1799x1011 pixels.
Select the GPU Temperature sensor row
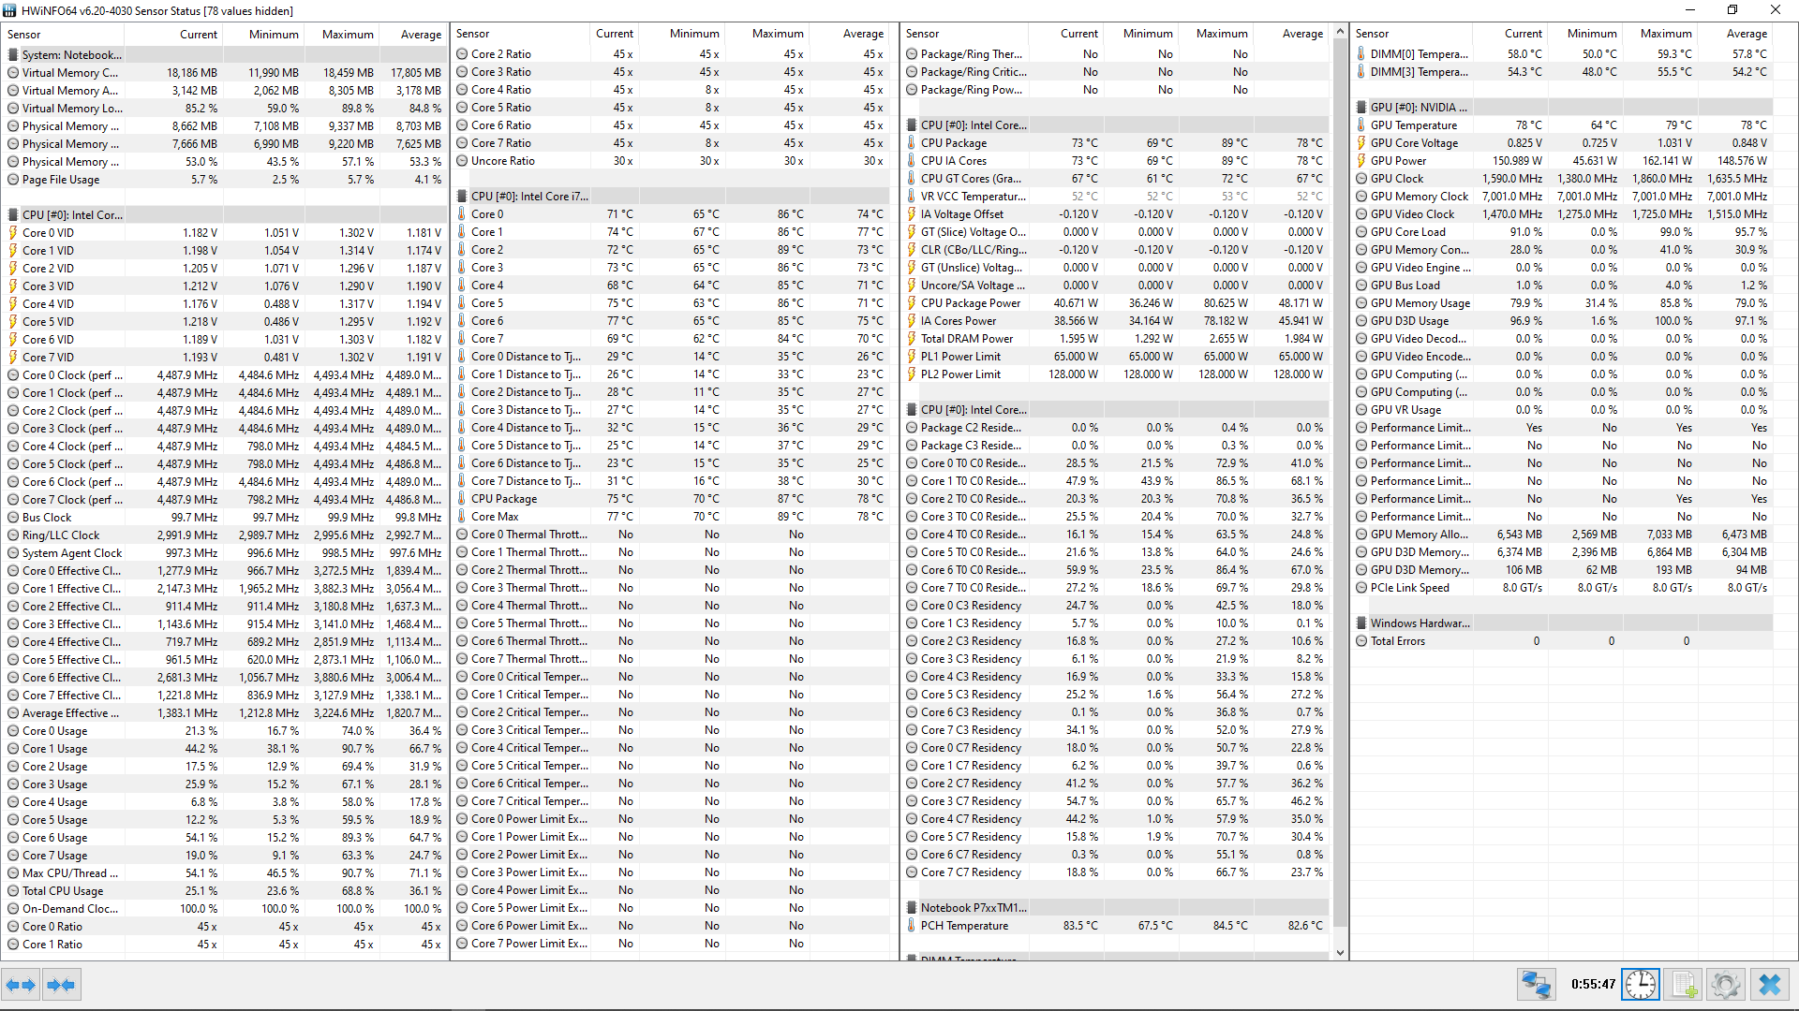click(x=1413, y=125)
